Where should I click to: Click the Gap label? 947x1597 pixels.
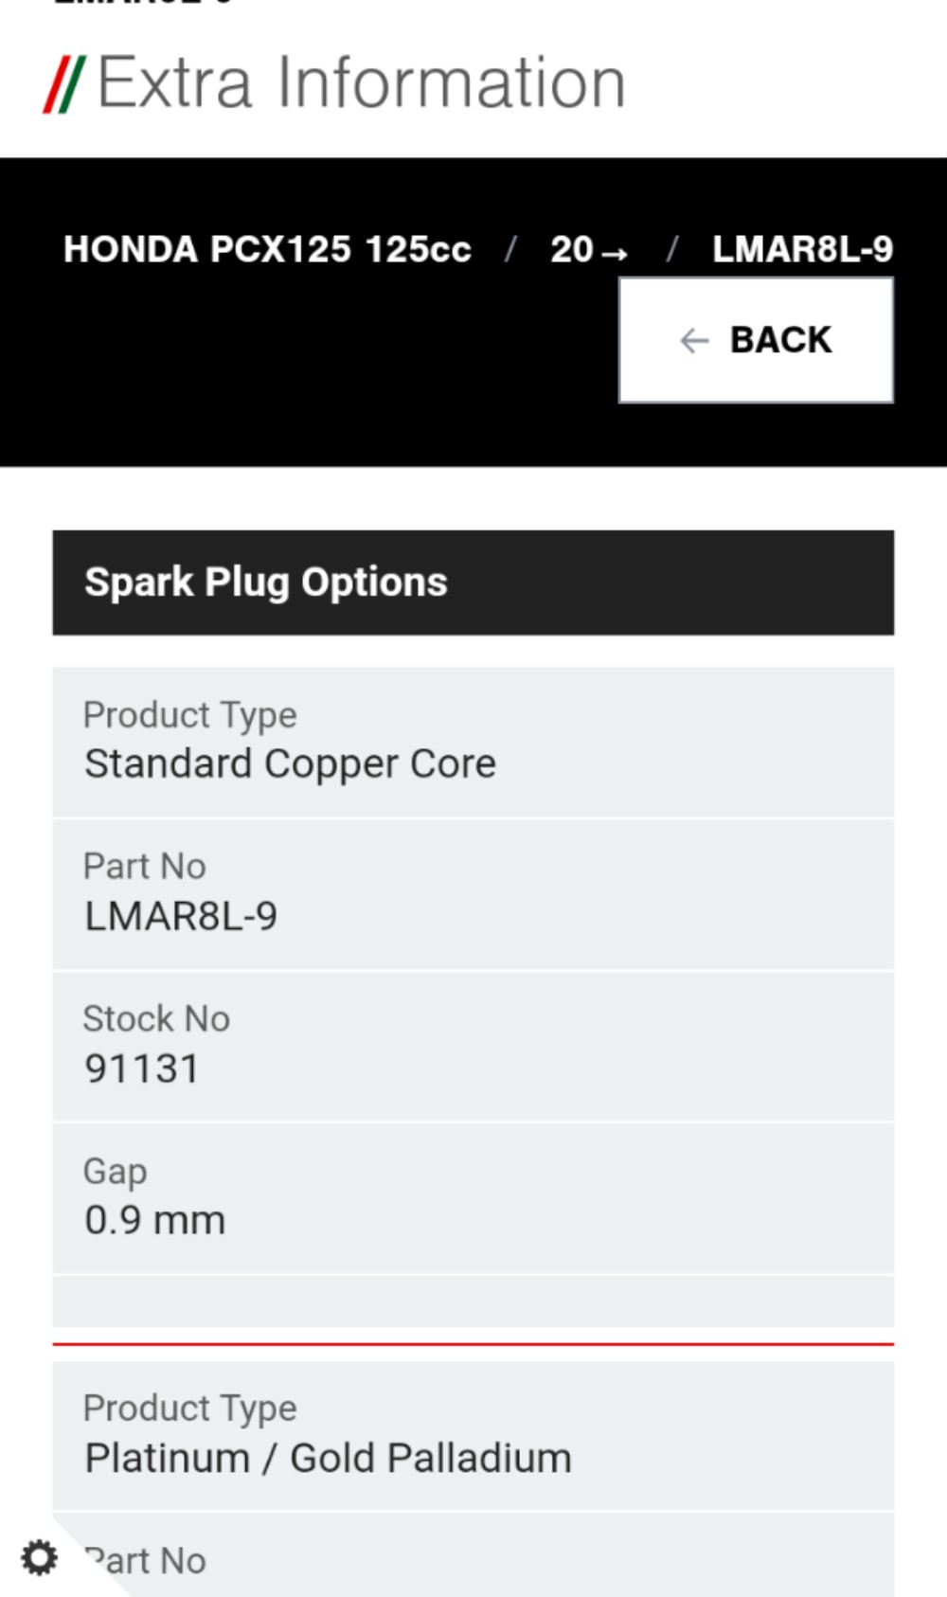[x=115, y=1171]
